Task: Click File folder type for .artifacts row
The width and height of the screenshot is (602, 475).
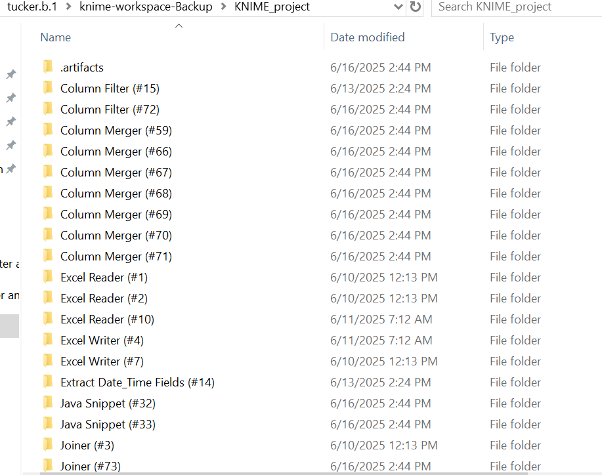Action: (515, 67)
